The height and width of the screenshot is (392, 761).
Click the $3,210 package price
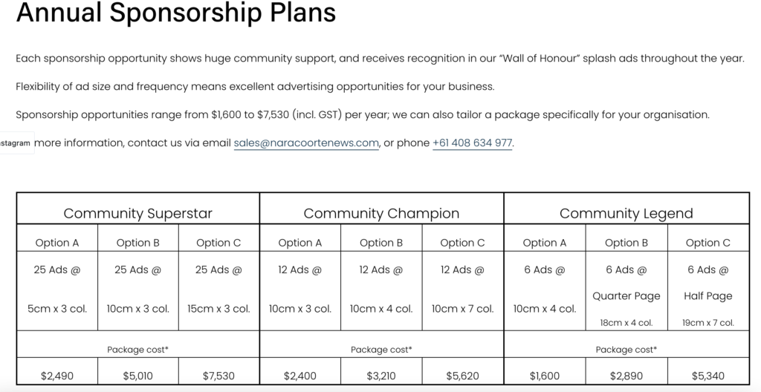(x=381, y=376)
